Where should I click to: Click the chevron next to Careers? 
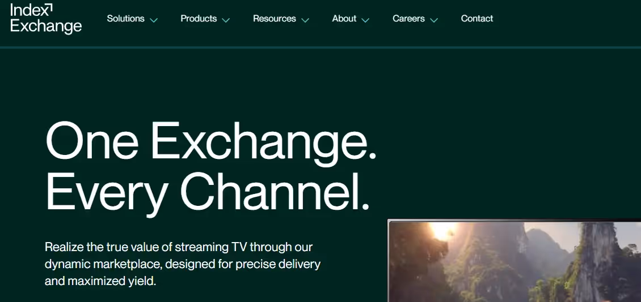tap(434, 20)
